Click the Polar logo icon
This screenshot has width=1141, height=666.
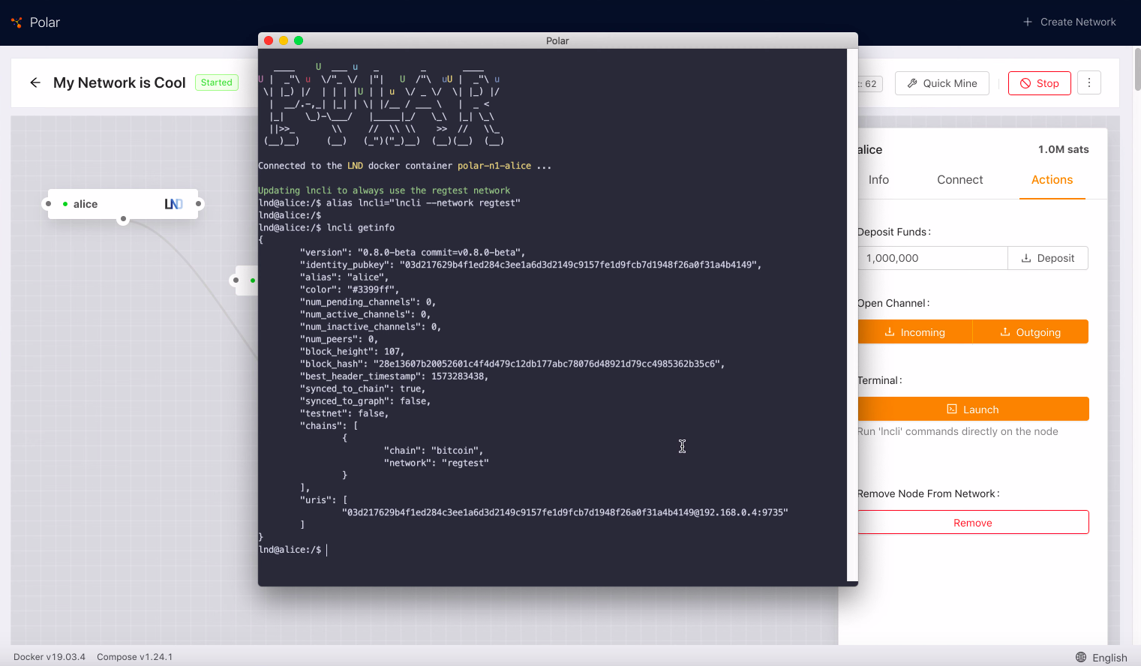click(x=17, y=22)
